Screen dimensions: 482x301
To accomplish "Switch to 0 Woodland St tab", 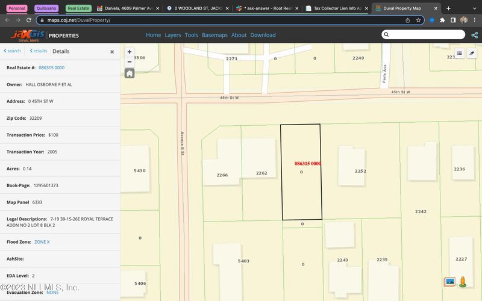I will (198, 8).
